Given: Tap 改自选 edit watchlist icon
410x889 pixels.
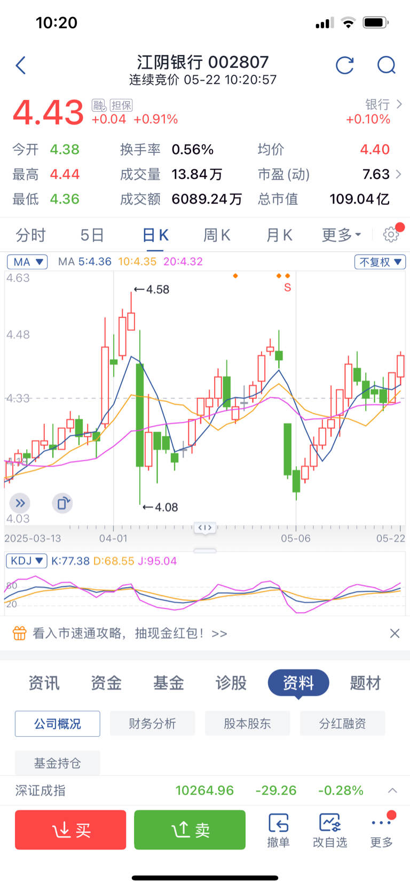Looking at the screenshot, I should coord(330,831).
